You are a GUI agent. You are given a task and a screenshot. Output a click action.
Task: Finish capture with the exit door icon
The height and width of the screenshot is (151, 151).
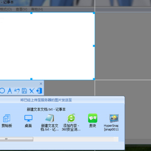39,91
